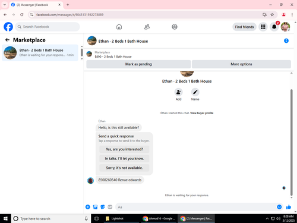Click the Facebook logo
This screenshot has width=297, height=223.
(x=8, y=27)
